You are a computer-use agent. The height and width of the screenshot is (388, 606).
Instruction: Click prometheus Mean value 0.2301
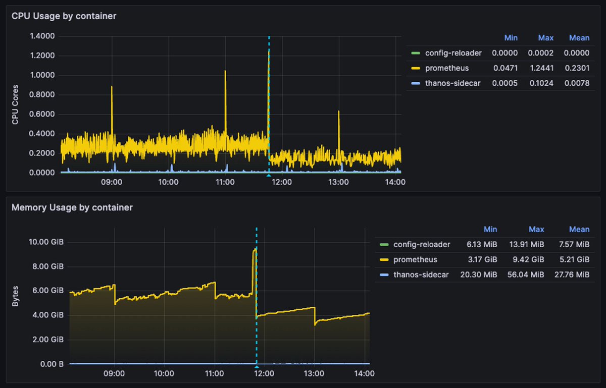click(x=577, y=68)
